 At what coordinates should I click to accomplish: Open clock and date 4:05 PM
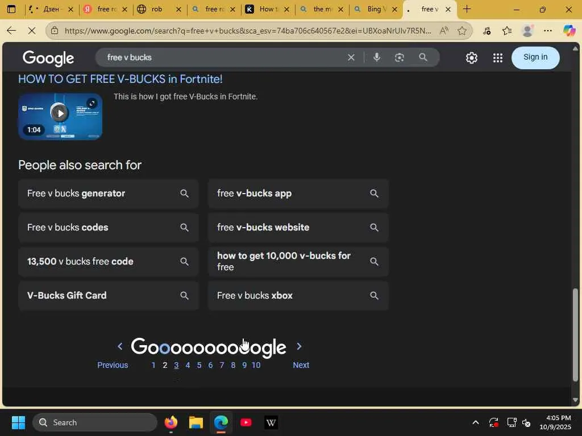(555, 422)
